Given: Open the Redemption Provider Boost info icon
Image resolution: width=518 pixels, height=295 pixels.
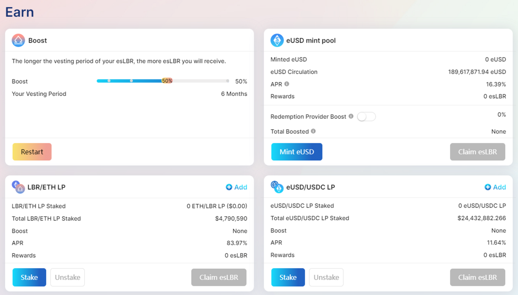Looking at the screenshot, I should coord(351,116).
